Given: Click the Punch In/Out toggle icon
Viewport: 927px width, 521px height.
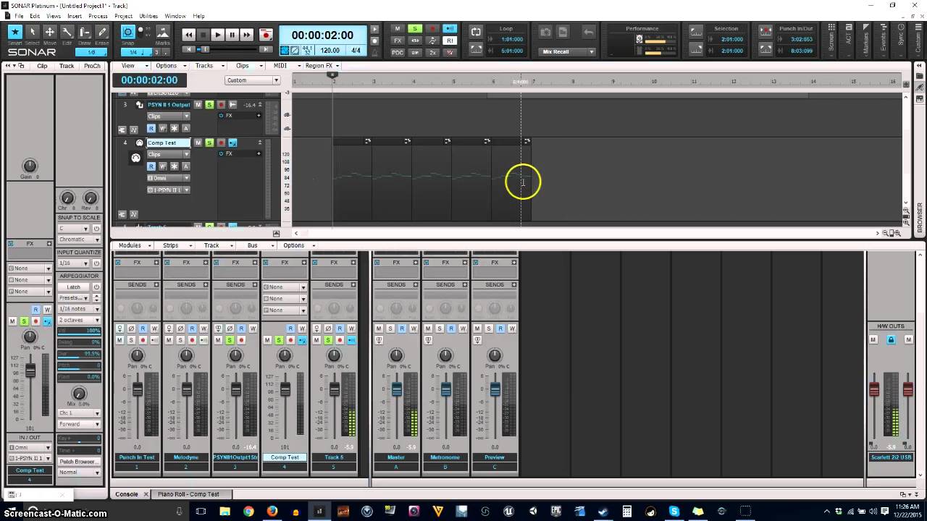Looking at the screenshot, I should tap(765, 32).
